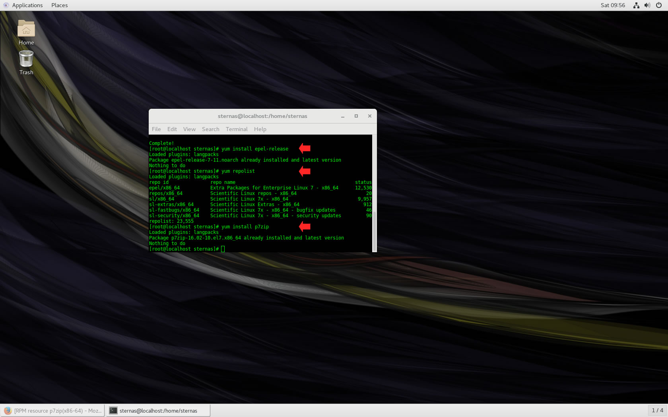Click the 'Package p7zip-16.02-10.el7.x86_64' line

click(247, 238)
